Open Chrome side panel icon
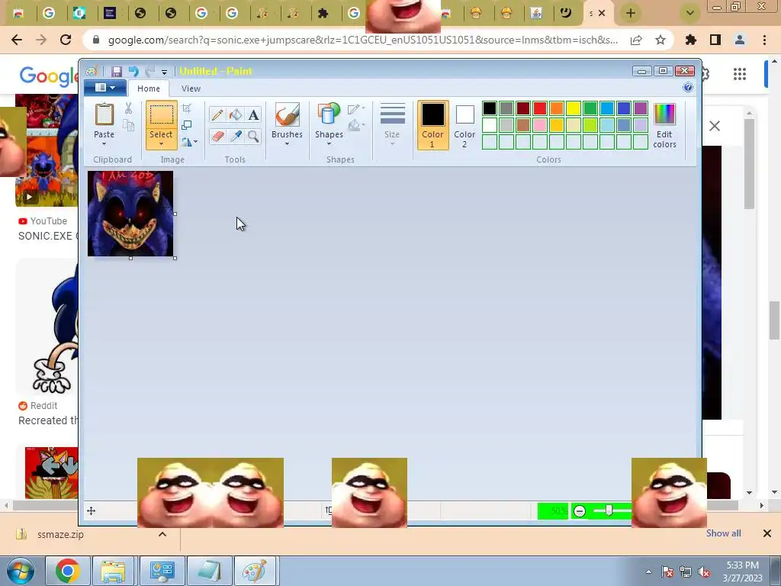781x586 pixels. coord(715,40)
